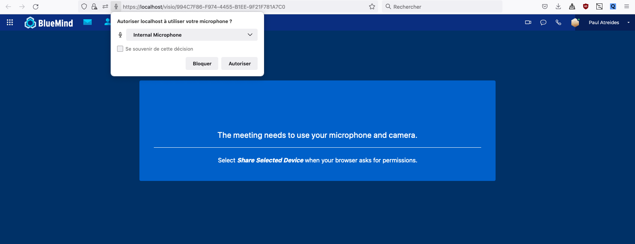This screenshot has height=244, width=635.
Task: Open the Firefox downloads arrow icon
Action: (558, 6)
